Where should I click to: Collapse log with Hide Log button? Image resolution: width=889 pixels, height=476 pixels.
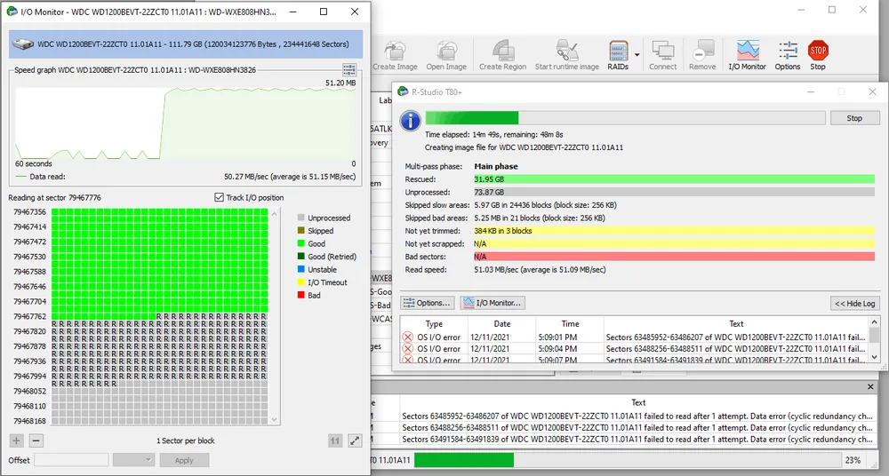coord(854,303)
